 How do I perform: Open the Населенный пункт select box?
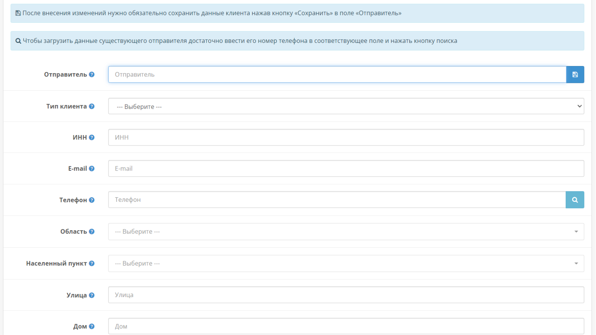[346, 263]
